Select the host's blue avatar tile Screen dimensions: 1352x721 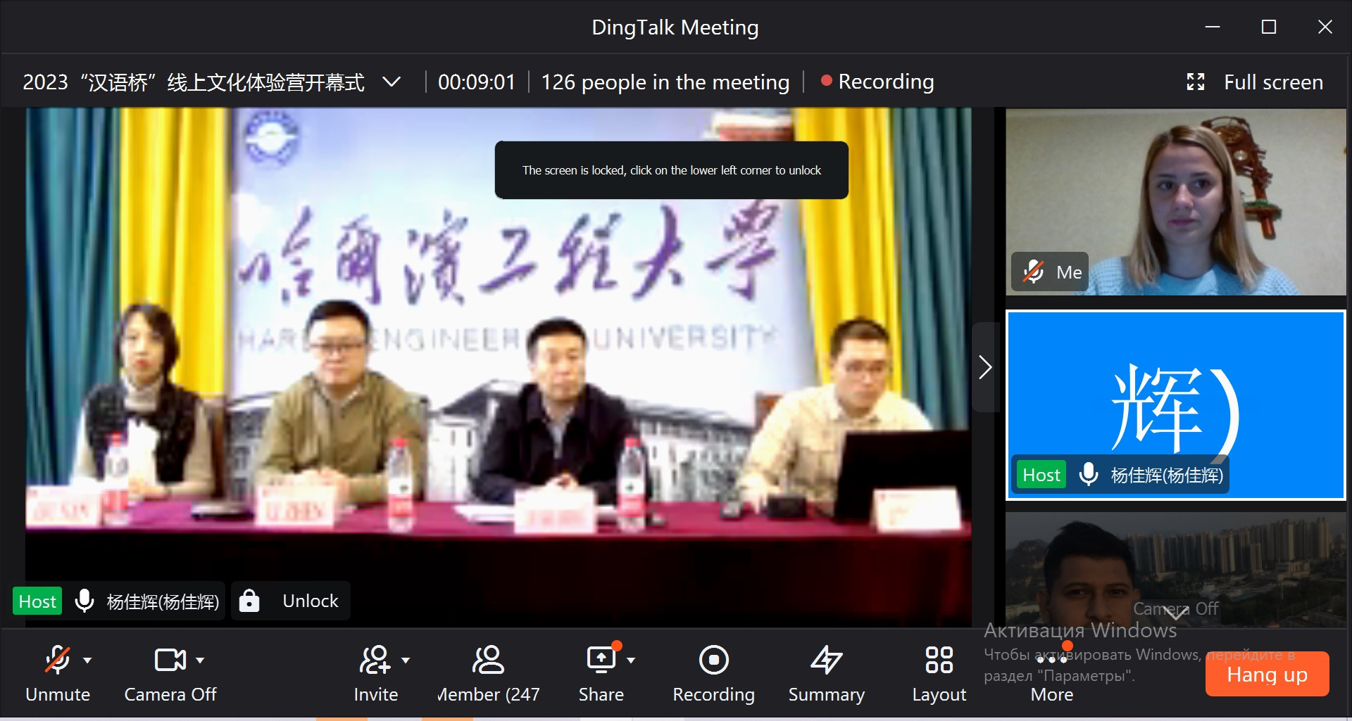[x=1175, y=404]
